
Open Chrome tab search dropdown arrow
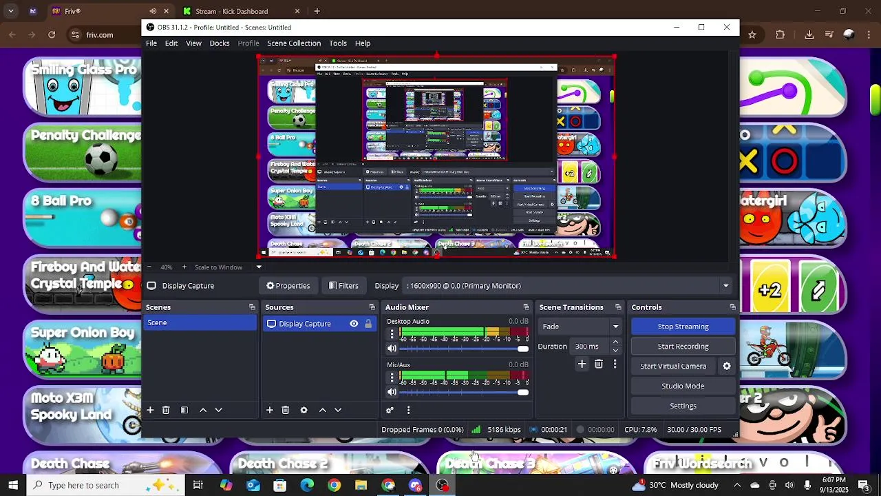11,11
